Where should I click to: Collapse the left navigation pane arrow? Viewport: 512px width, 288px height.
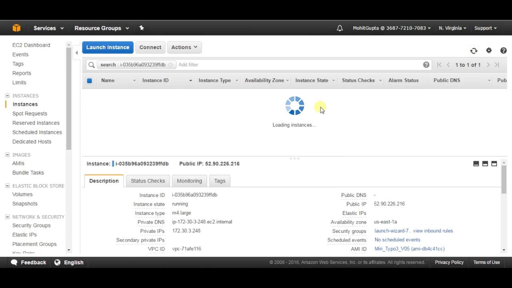[x=76, y=52]
